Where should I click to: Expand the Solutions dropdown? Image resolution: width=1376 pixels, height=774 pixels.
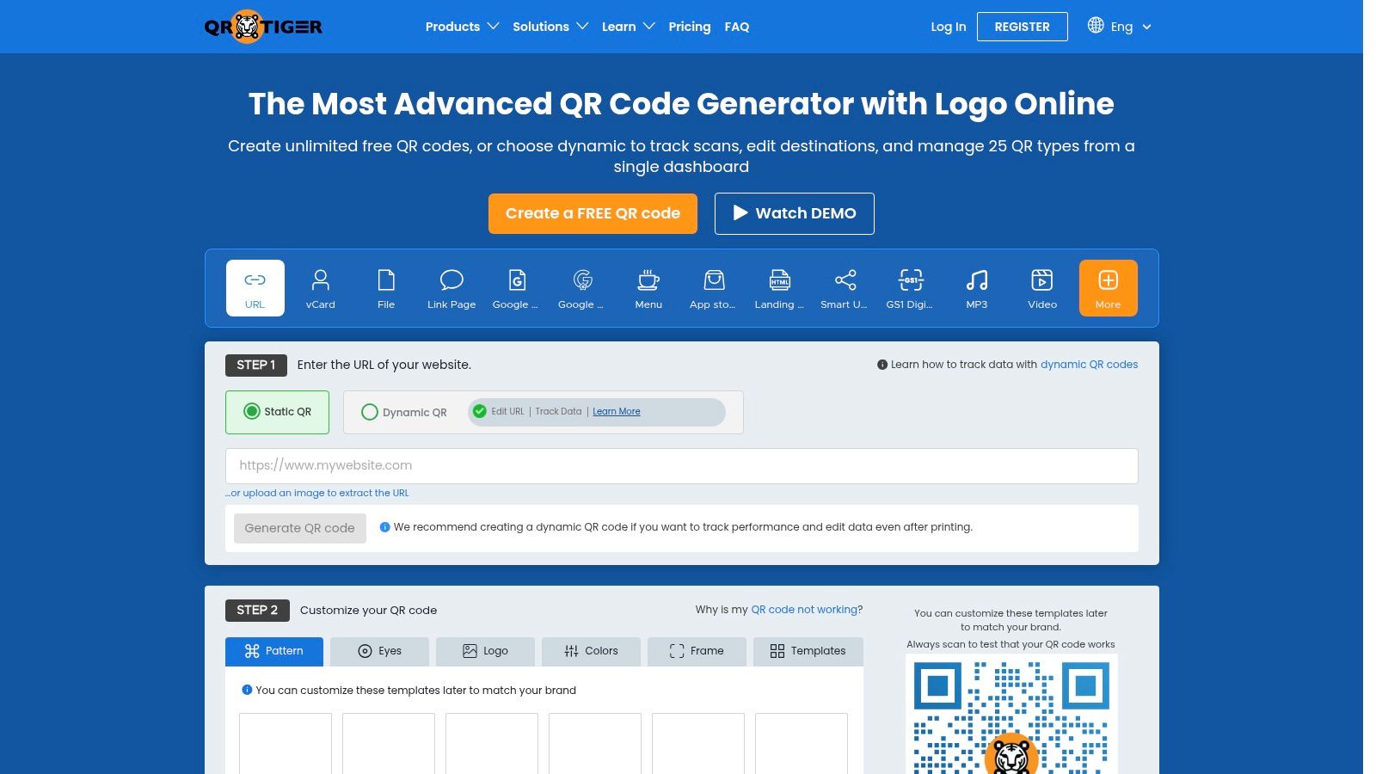(550, 27)
